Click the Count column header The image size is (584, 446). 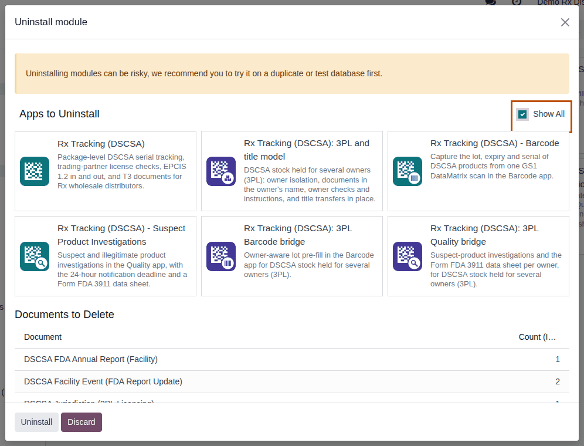(537, 337)
